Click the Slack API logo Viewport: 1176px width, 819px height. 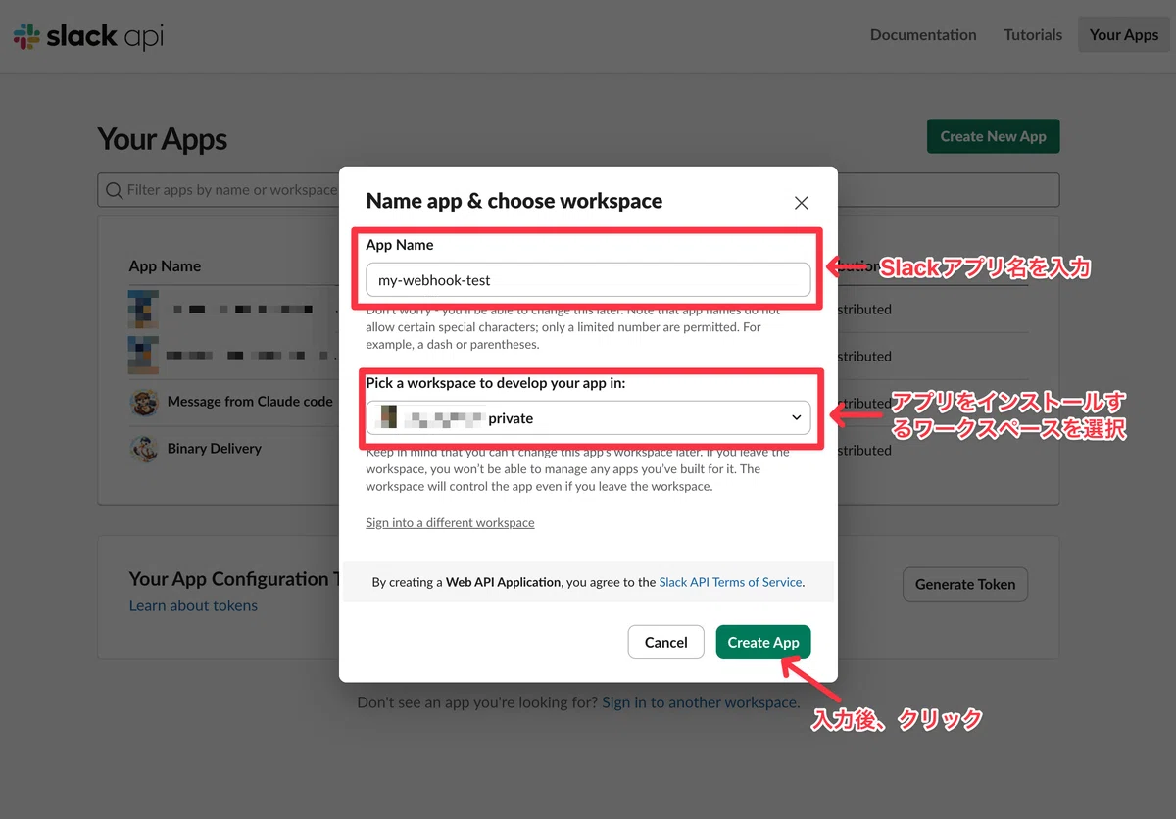(88, 36)
